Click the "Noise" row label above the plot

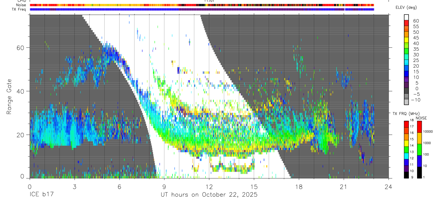tap(22, 5)
